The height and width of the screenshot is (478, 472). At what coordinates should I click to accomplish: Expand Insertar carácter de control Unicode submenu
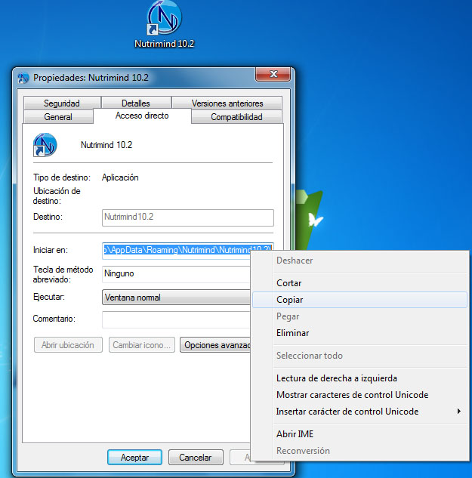359,412
